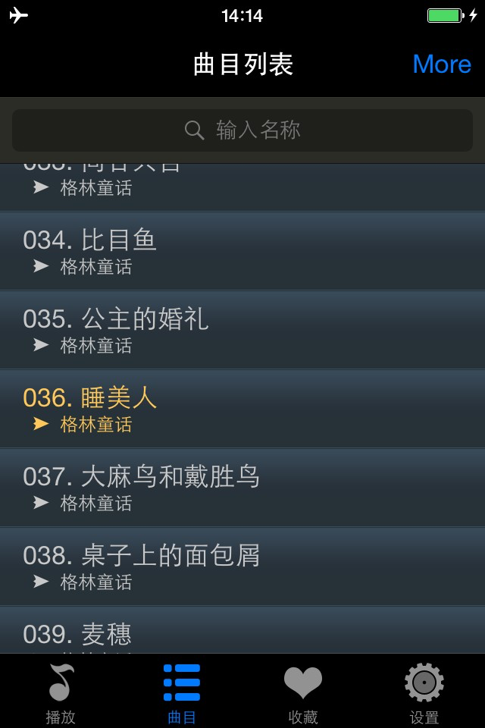Select the 曲目 list icon tab

[181, 692]
